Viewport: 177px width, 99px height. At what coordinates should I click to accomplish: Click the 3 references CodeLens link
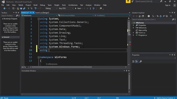point(51,64)
